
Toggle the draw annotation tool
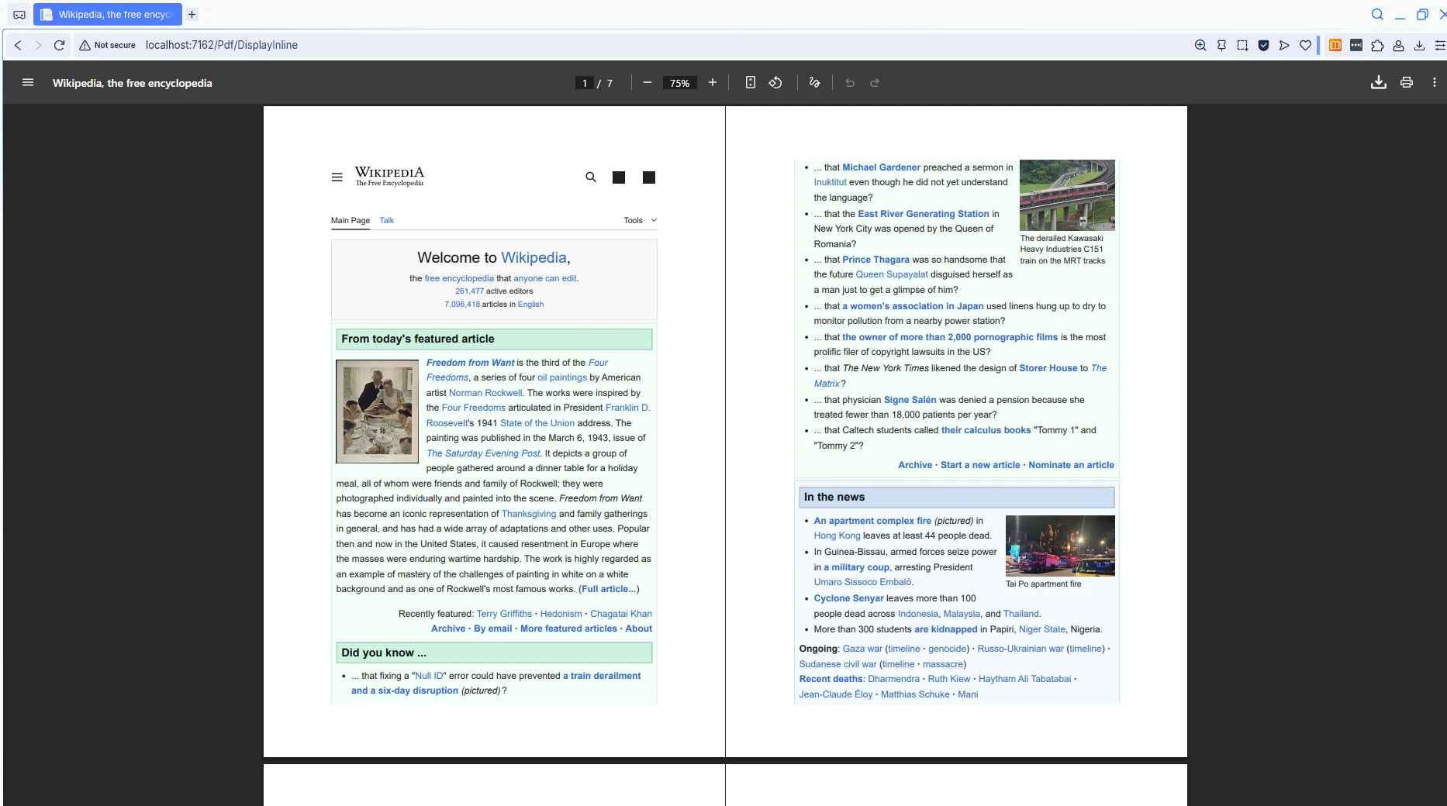pos(814,83)
